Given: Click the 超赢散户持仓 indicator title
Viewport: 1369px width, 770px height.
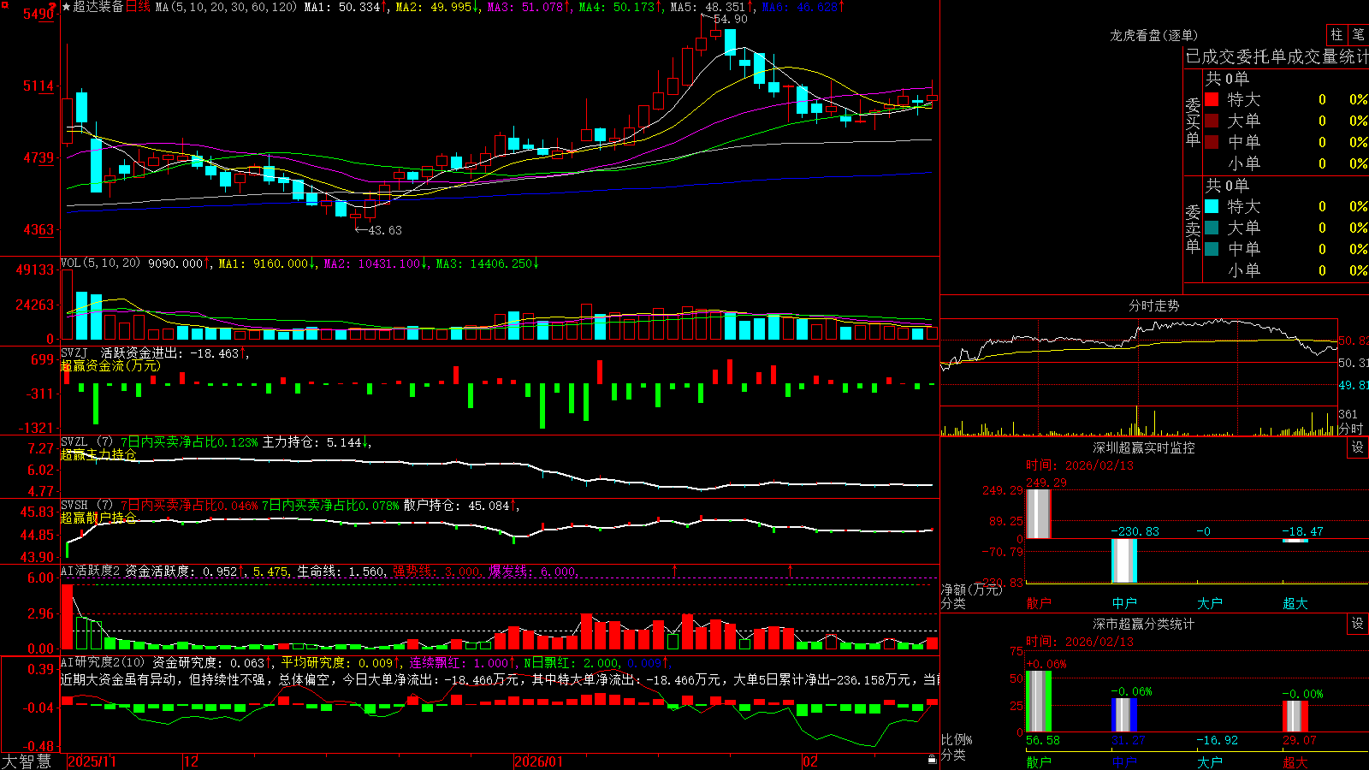Looking at the screenshot, I should 98,518.
